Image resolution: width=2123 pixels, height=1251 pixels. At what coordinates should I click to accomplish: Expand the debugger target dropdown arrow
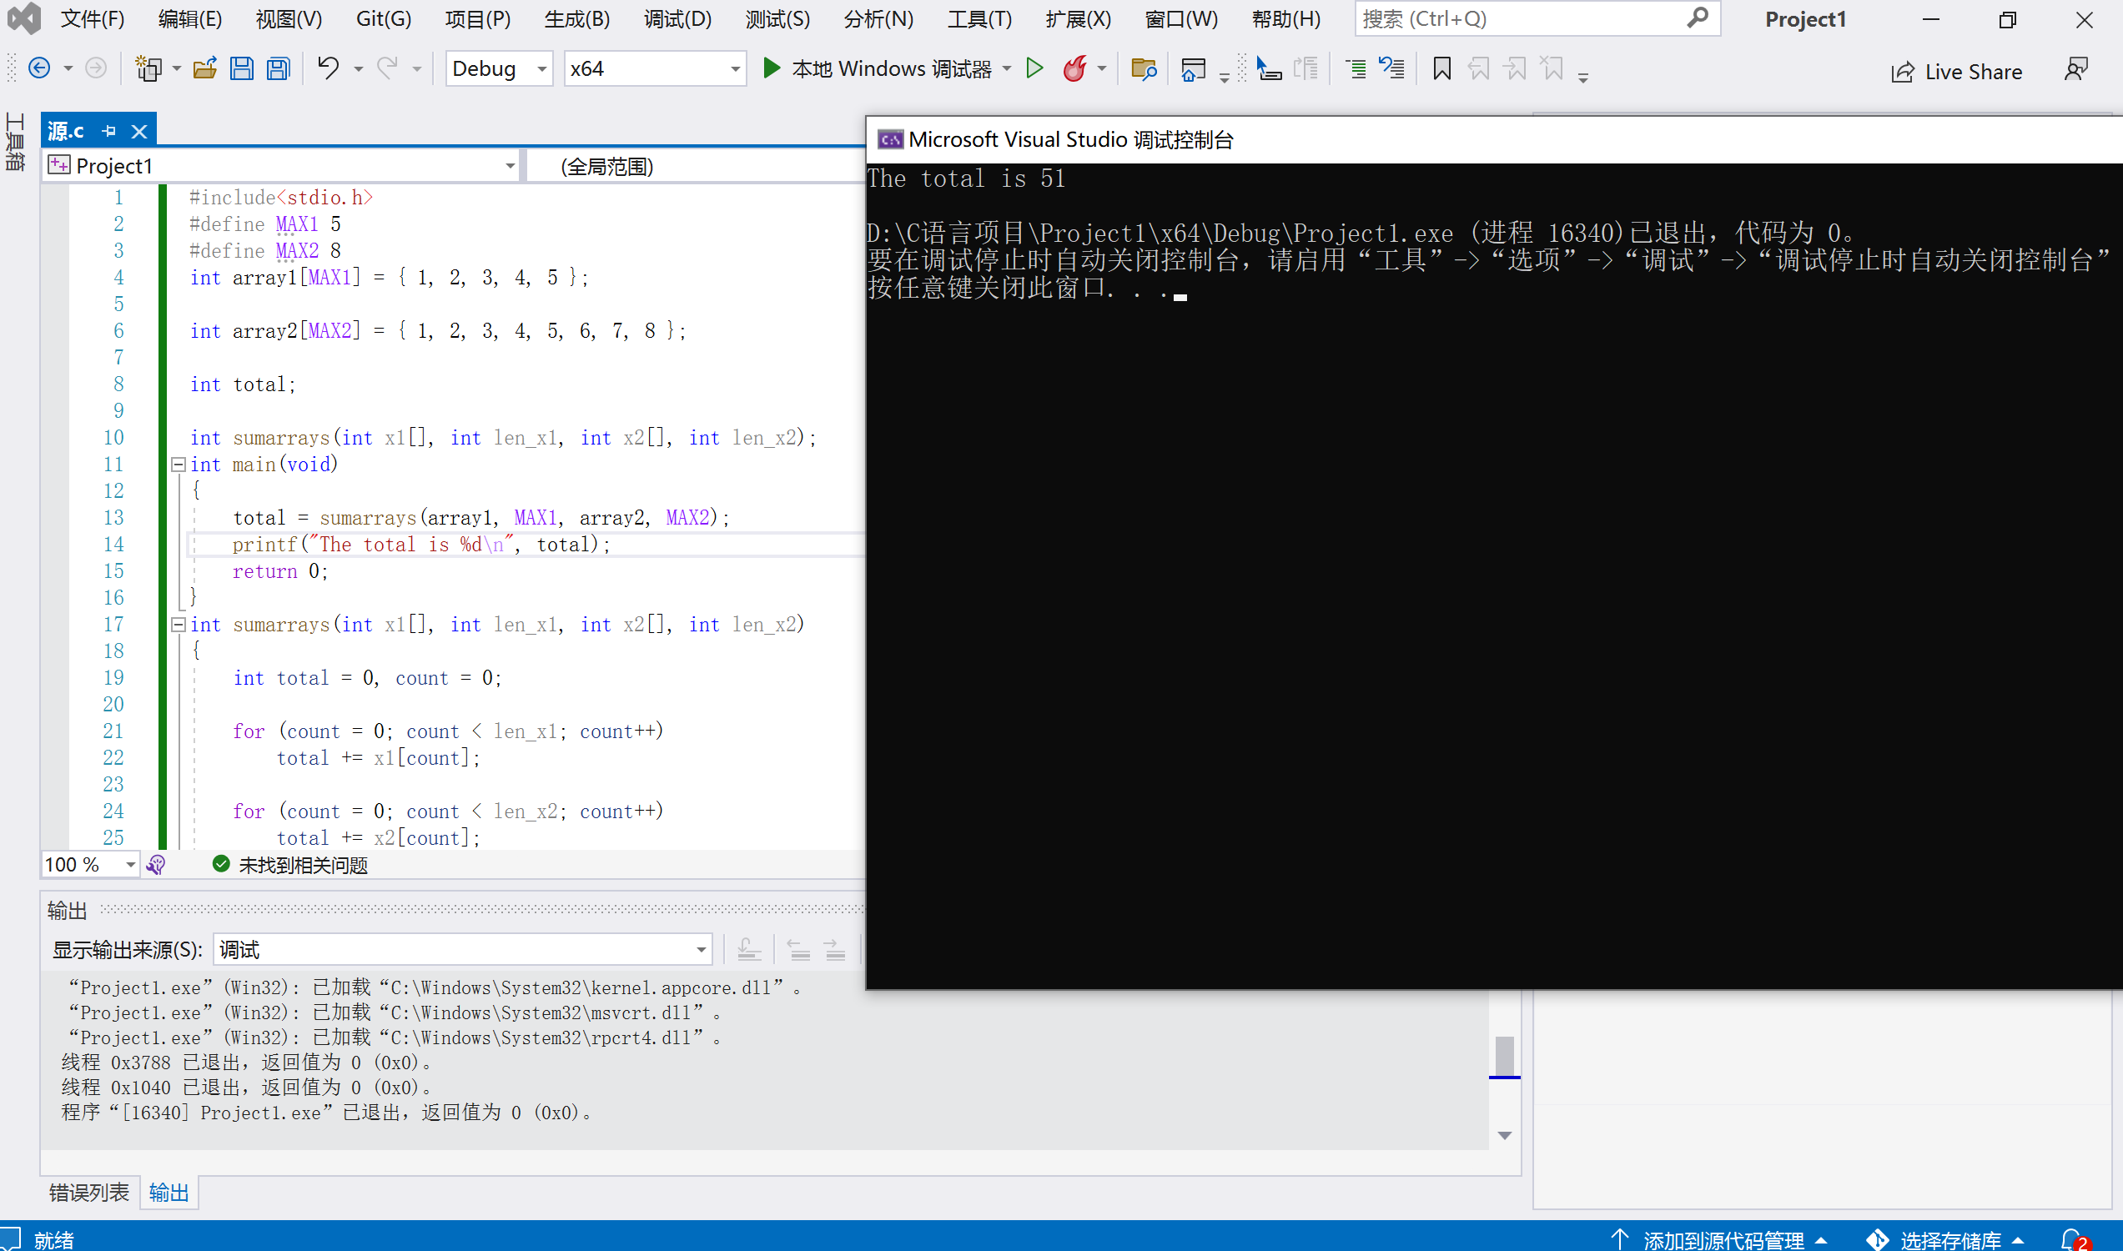click(x=1007, y=68)
